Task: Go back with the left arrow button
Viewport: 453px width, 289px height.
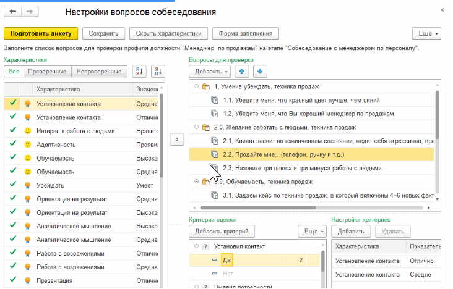Action: point(13,12)
